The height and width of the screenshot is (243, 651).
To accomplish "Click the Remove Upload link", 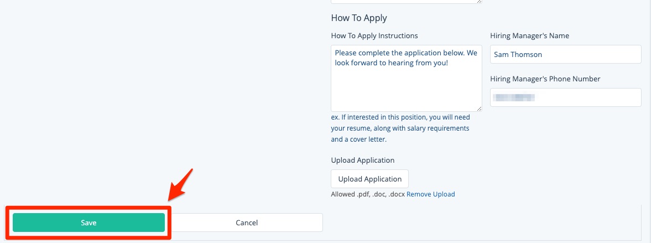I will tap(430, 194).
